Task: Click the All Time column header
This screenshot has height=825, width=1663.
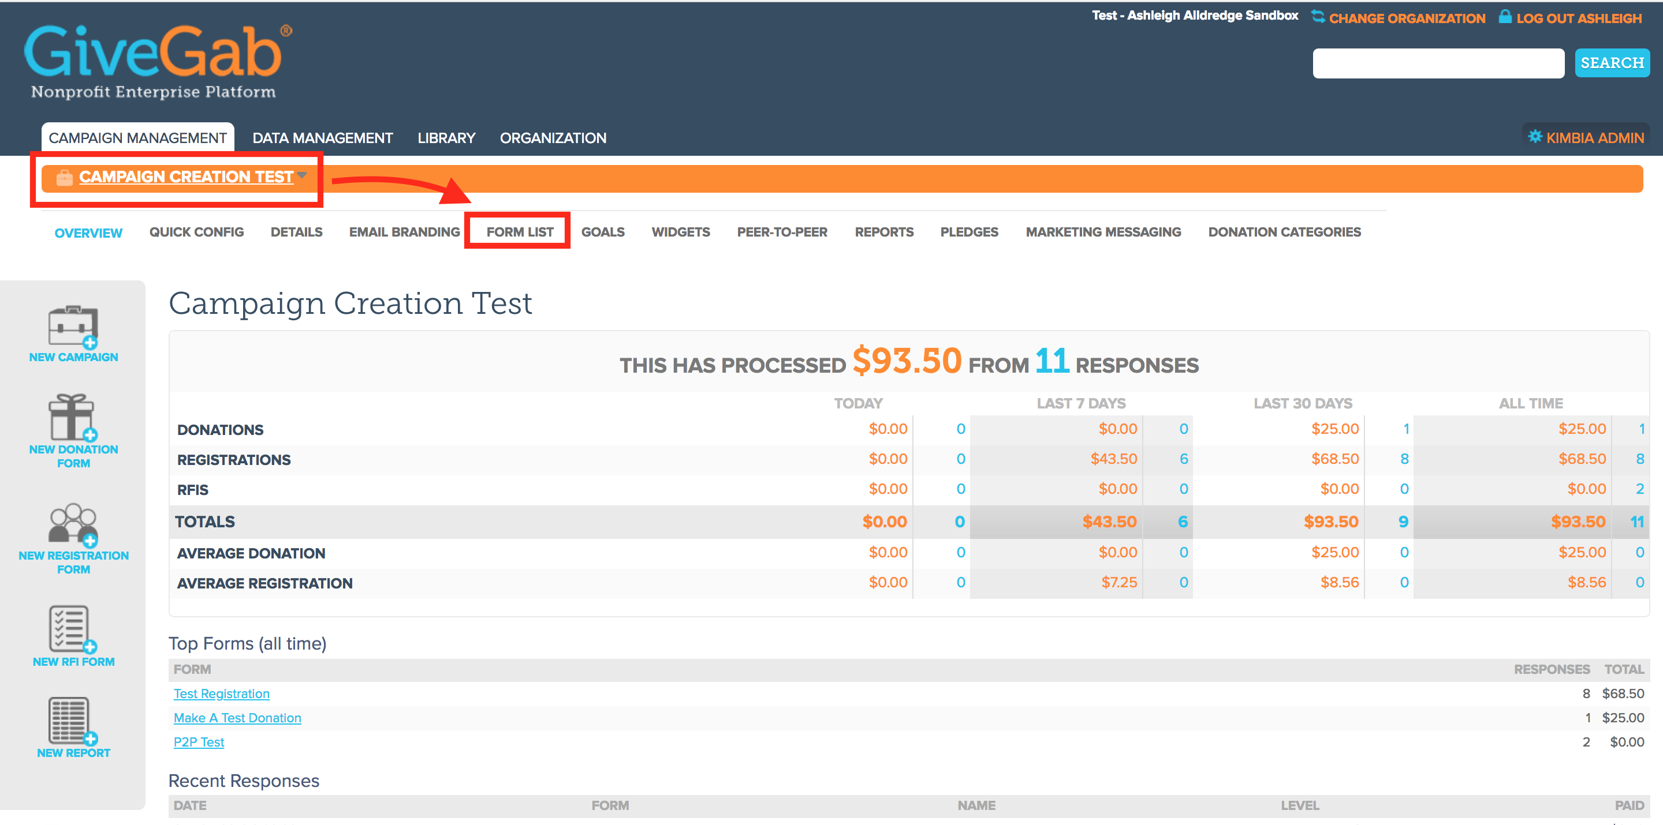Action: [1530, 404]
